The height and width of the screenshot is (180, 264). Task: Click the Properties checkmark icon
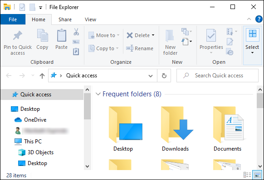[211, 35]
